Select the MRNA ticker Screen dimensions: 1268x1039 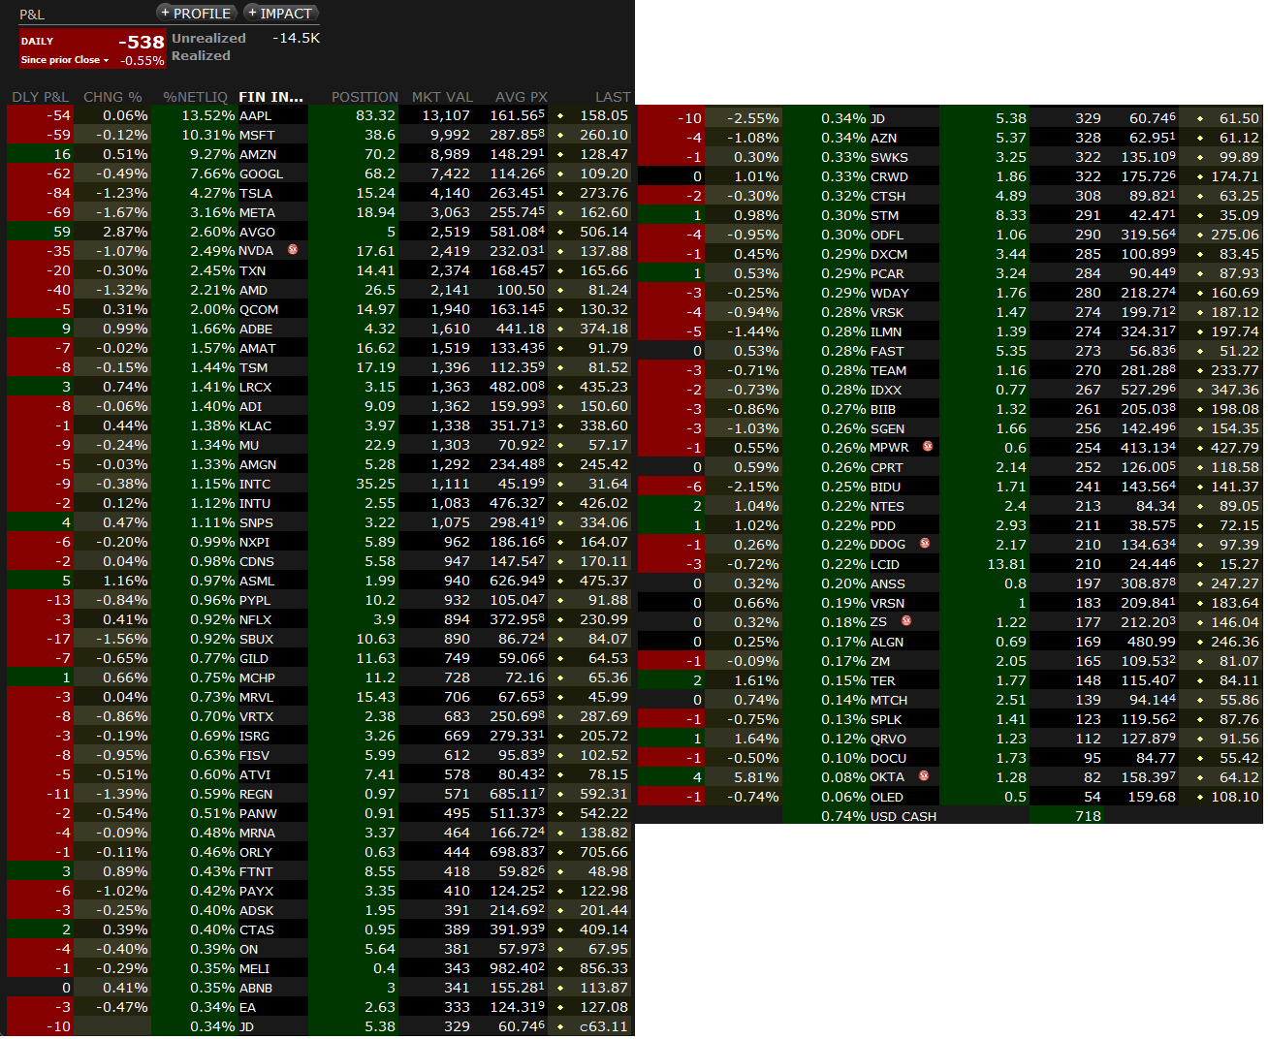pyautogui.click(x=257, y=833)
